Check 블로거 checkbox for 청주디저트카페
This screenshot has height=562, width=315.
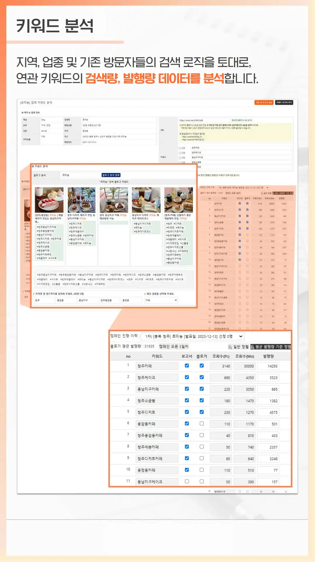202,458
